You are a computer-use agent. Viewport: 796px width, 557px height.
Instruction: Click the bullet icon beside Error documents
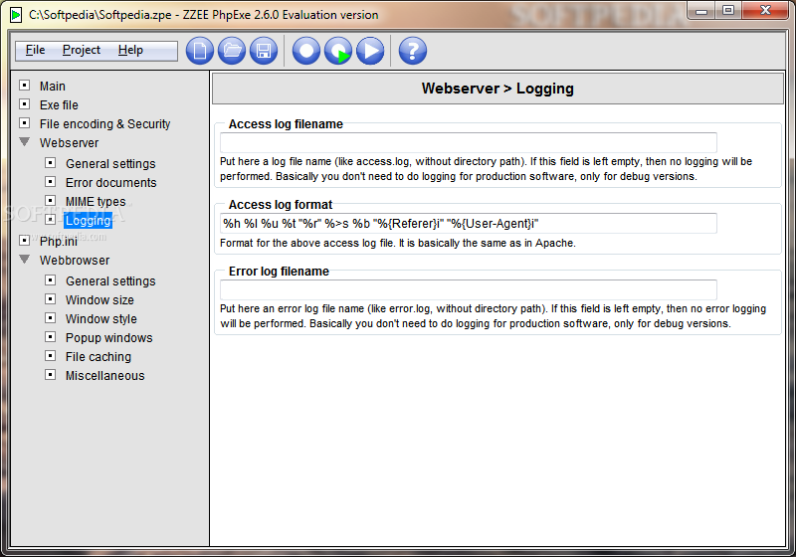click(x=51, y=182)
